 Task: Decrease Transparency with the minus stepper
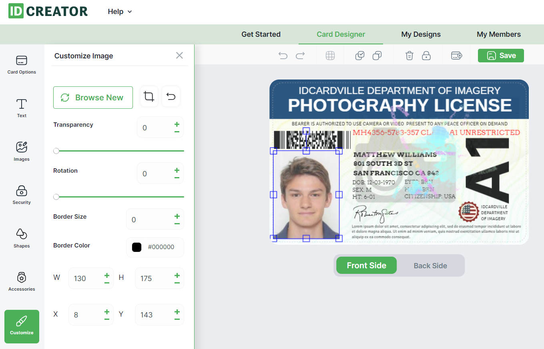tap(177, 132)
